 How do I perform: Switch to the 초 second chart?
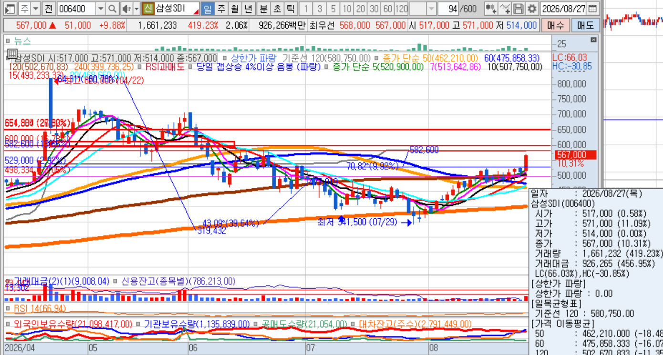(x=277, y=9)
